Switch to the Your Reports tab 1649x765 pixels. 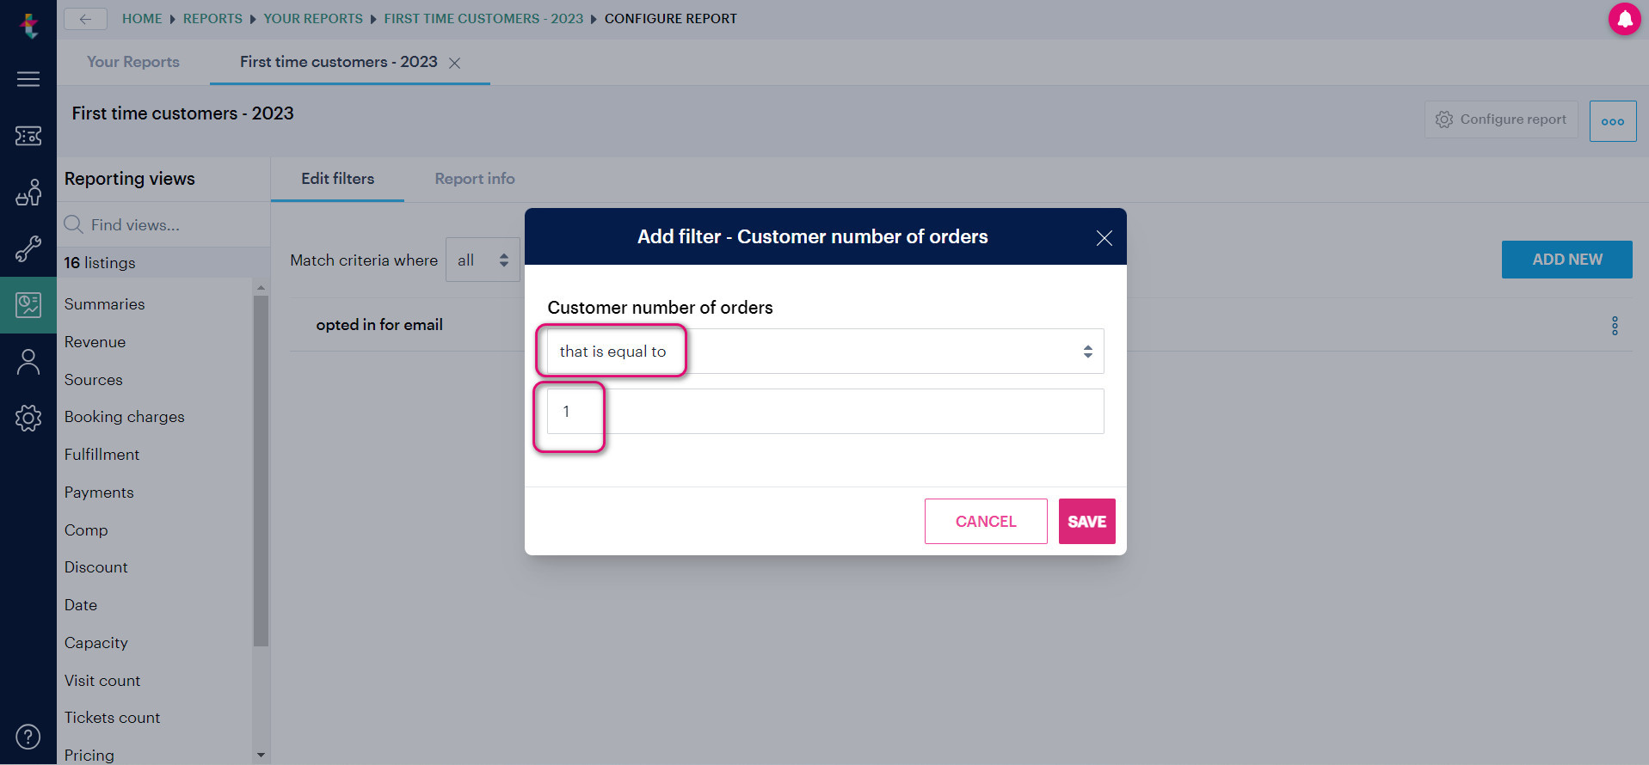[132, 62]
